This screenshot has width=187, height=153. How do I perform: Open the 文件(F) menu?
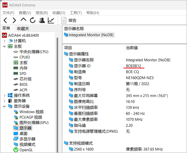coord(8,13)
